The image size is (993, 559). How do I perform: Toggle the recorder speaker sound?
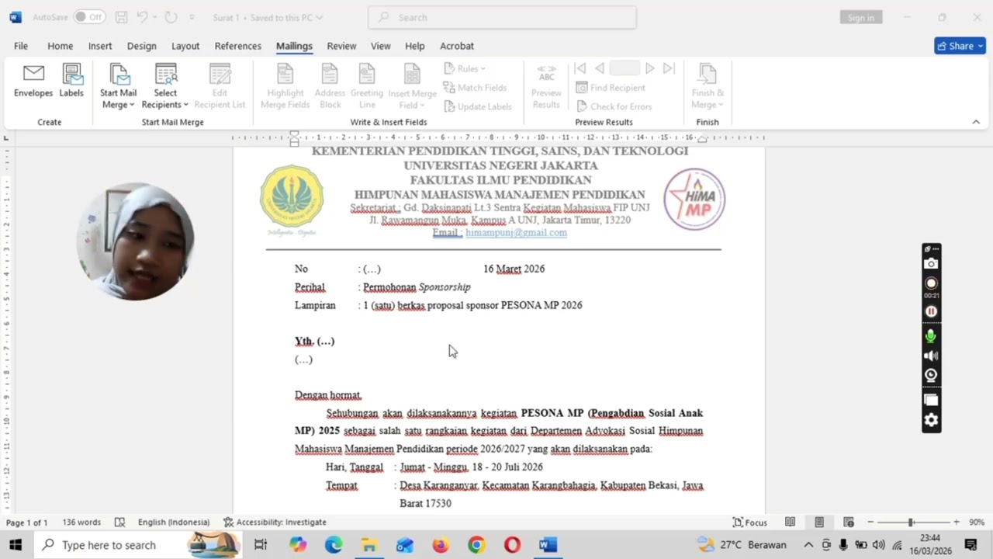click(x=931, y=356)
